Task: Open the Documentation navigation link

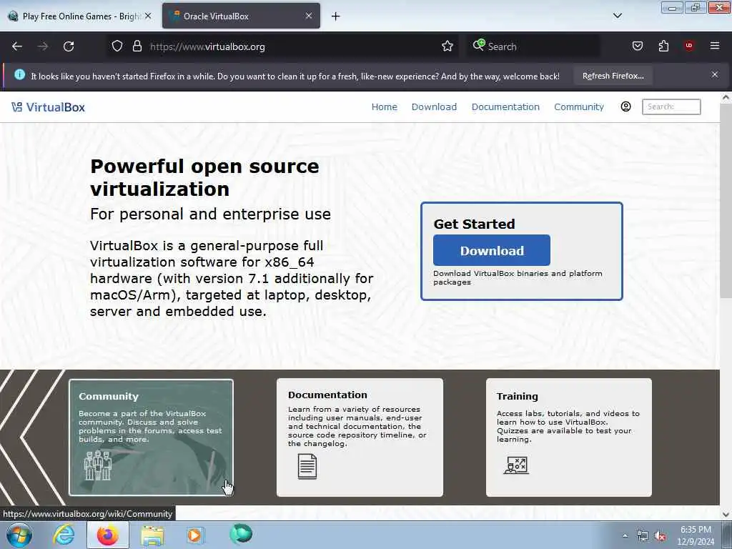Action: coord(505,107)
